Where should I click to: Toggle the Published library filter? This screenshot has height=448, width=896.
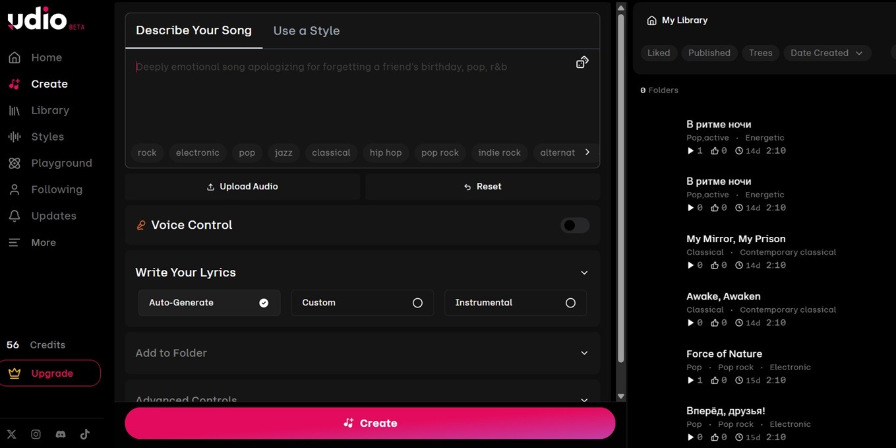coord(709,53)
